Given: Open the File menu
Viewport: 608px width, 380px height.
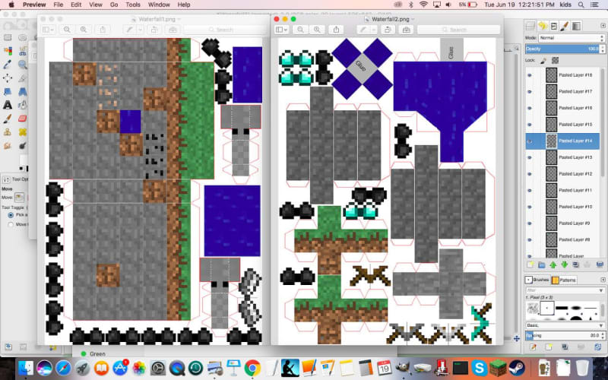Looking at the screenshot, I should [x=59, y=5].
